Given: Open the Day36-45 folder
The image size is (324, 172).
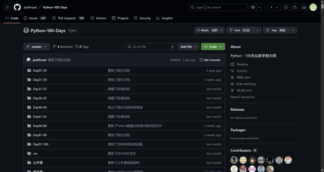Looking at the screenshot, I should pos(40,98).
